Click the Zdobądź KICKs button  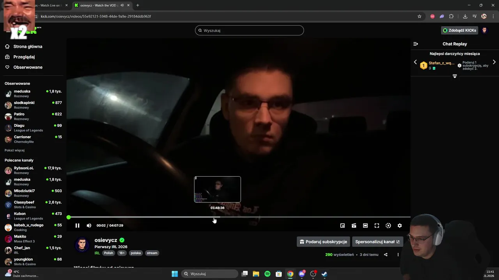[460, 30]
